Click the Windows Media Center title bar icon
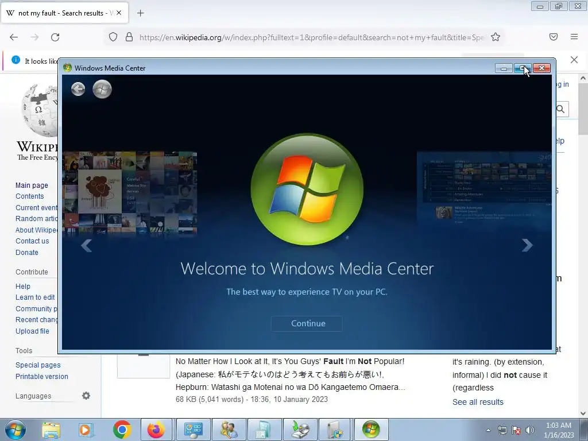The image size is (588, 441). click(x=68, y=68)
